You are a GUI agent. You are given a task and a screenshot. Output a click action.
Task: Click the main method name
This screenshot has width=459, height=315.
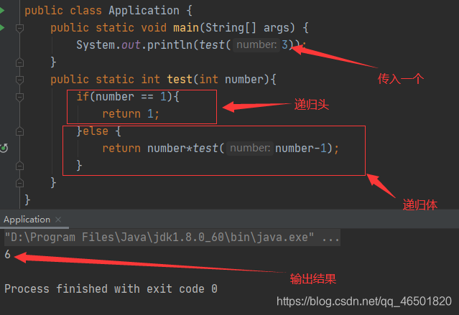[x=186, y=28]
